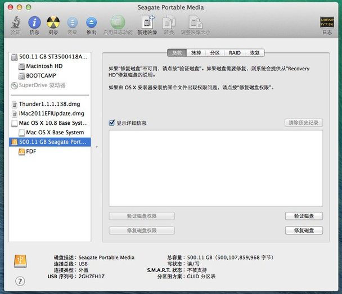Click the green zoom window button
This screenshot has width=342, height=294.
coord(29,7)
